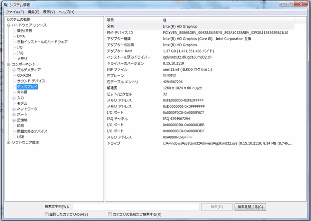Expand the 記憶域 tree node
Viewport: 311px width, 221px height.
point(14,120)
